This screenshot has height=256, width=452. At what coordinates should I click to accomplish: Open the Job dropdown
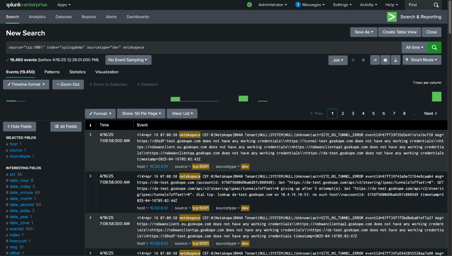coord(338,60)
